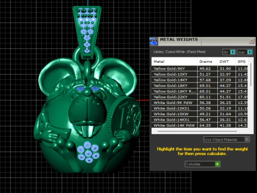The width and height of the screenshot is (257, 193).
Task: Click the gem-set bail of the pendant
Action: 87,32
